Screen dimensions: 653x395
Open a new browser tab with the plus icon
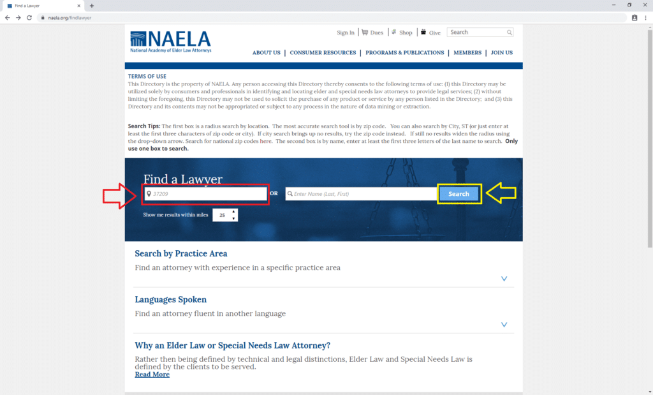[x=92, y=6]
